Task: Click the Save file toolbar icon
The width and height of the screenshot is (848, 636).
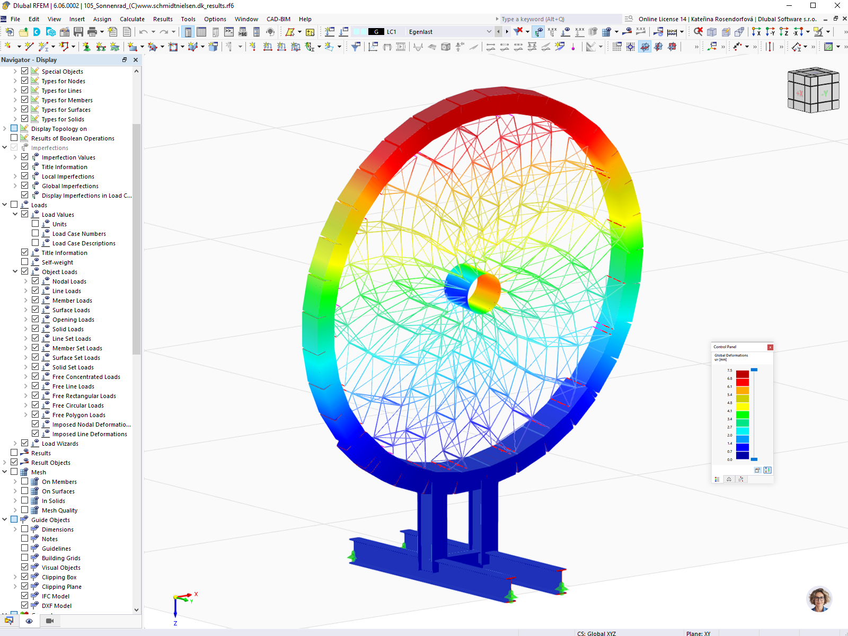Action: point(78,32)
